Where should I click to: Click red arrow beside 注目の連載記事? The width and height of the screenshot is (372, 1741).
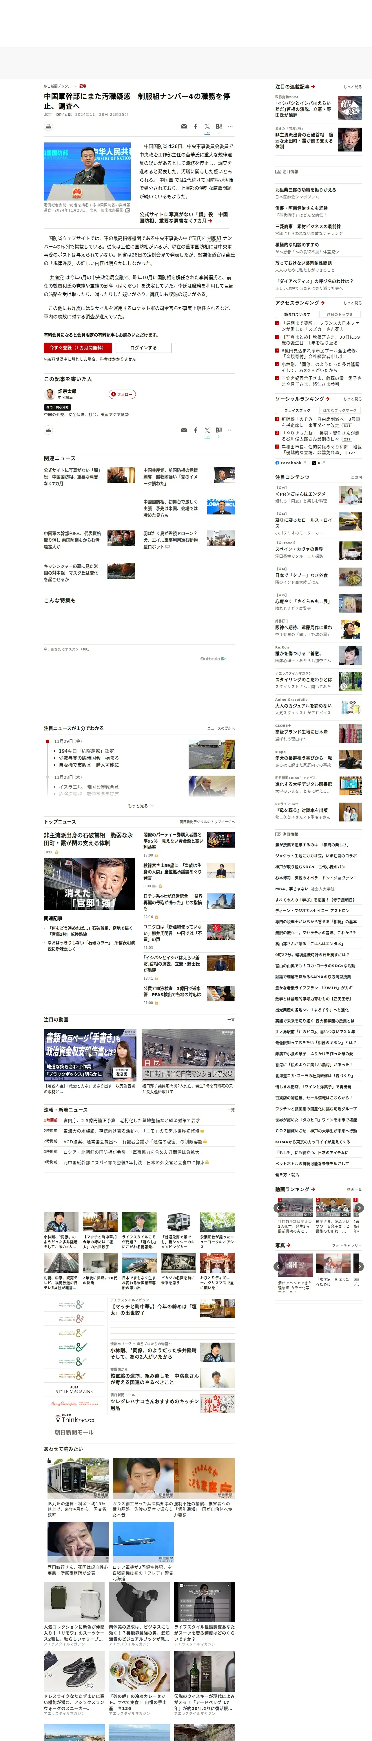pyautogui.click(x=313, y=86)
